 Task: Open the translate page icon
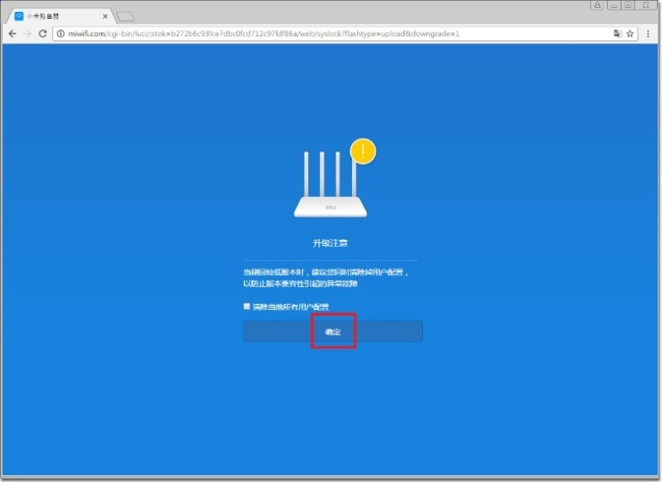click(x=616, y=33)
